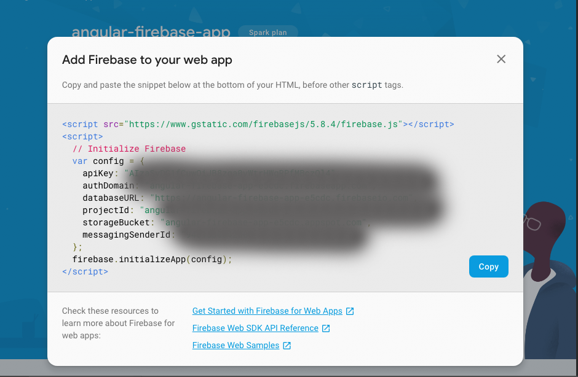Image resolution: width=578 pixels, height=377 pixels.
Task: Click external-link icon beside Web Samples
Action: pyautogui.click(x=287, y=346)
